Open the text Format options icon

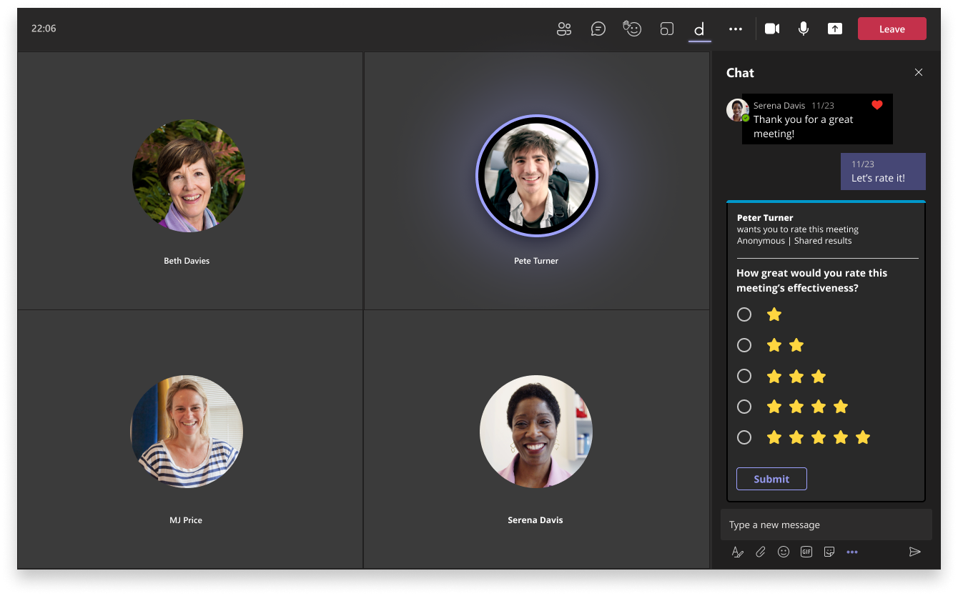[738, 552]
